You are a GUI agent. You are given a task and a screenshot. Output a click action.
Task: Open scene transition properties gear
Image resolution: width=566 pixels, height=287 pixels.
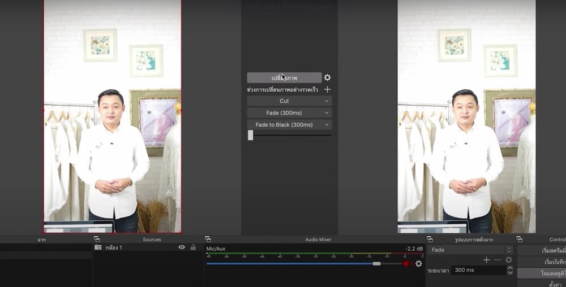509,260
